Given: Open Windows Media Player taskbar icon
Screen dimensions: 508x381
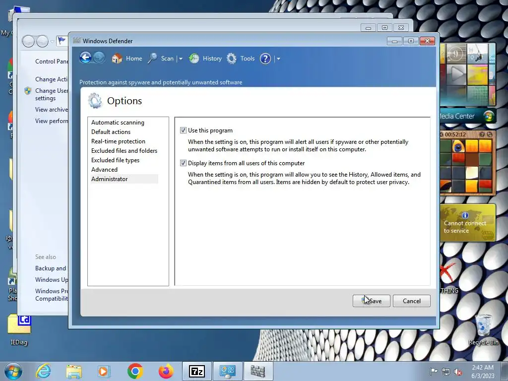Looking at the screenshot, I should tap(104, 371).
